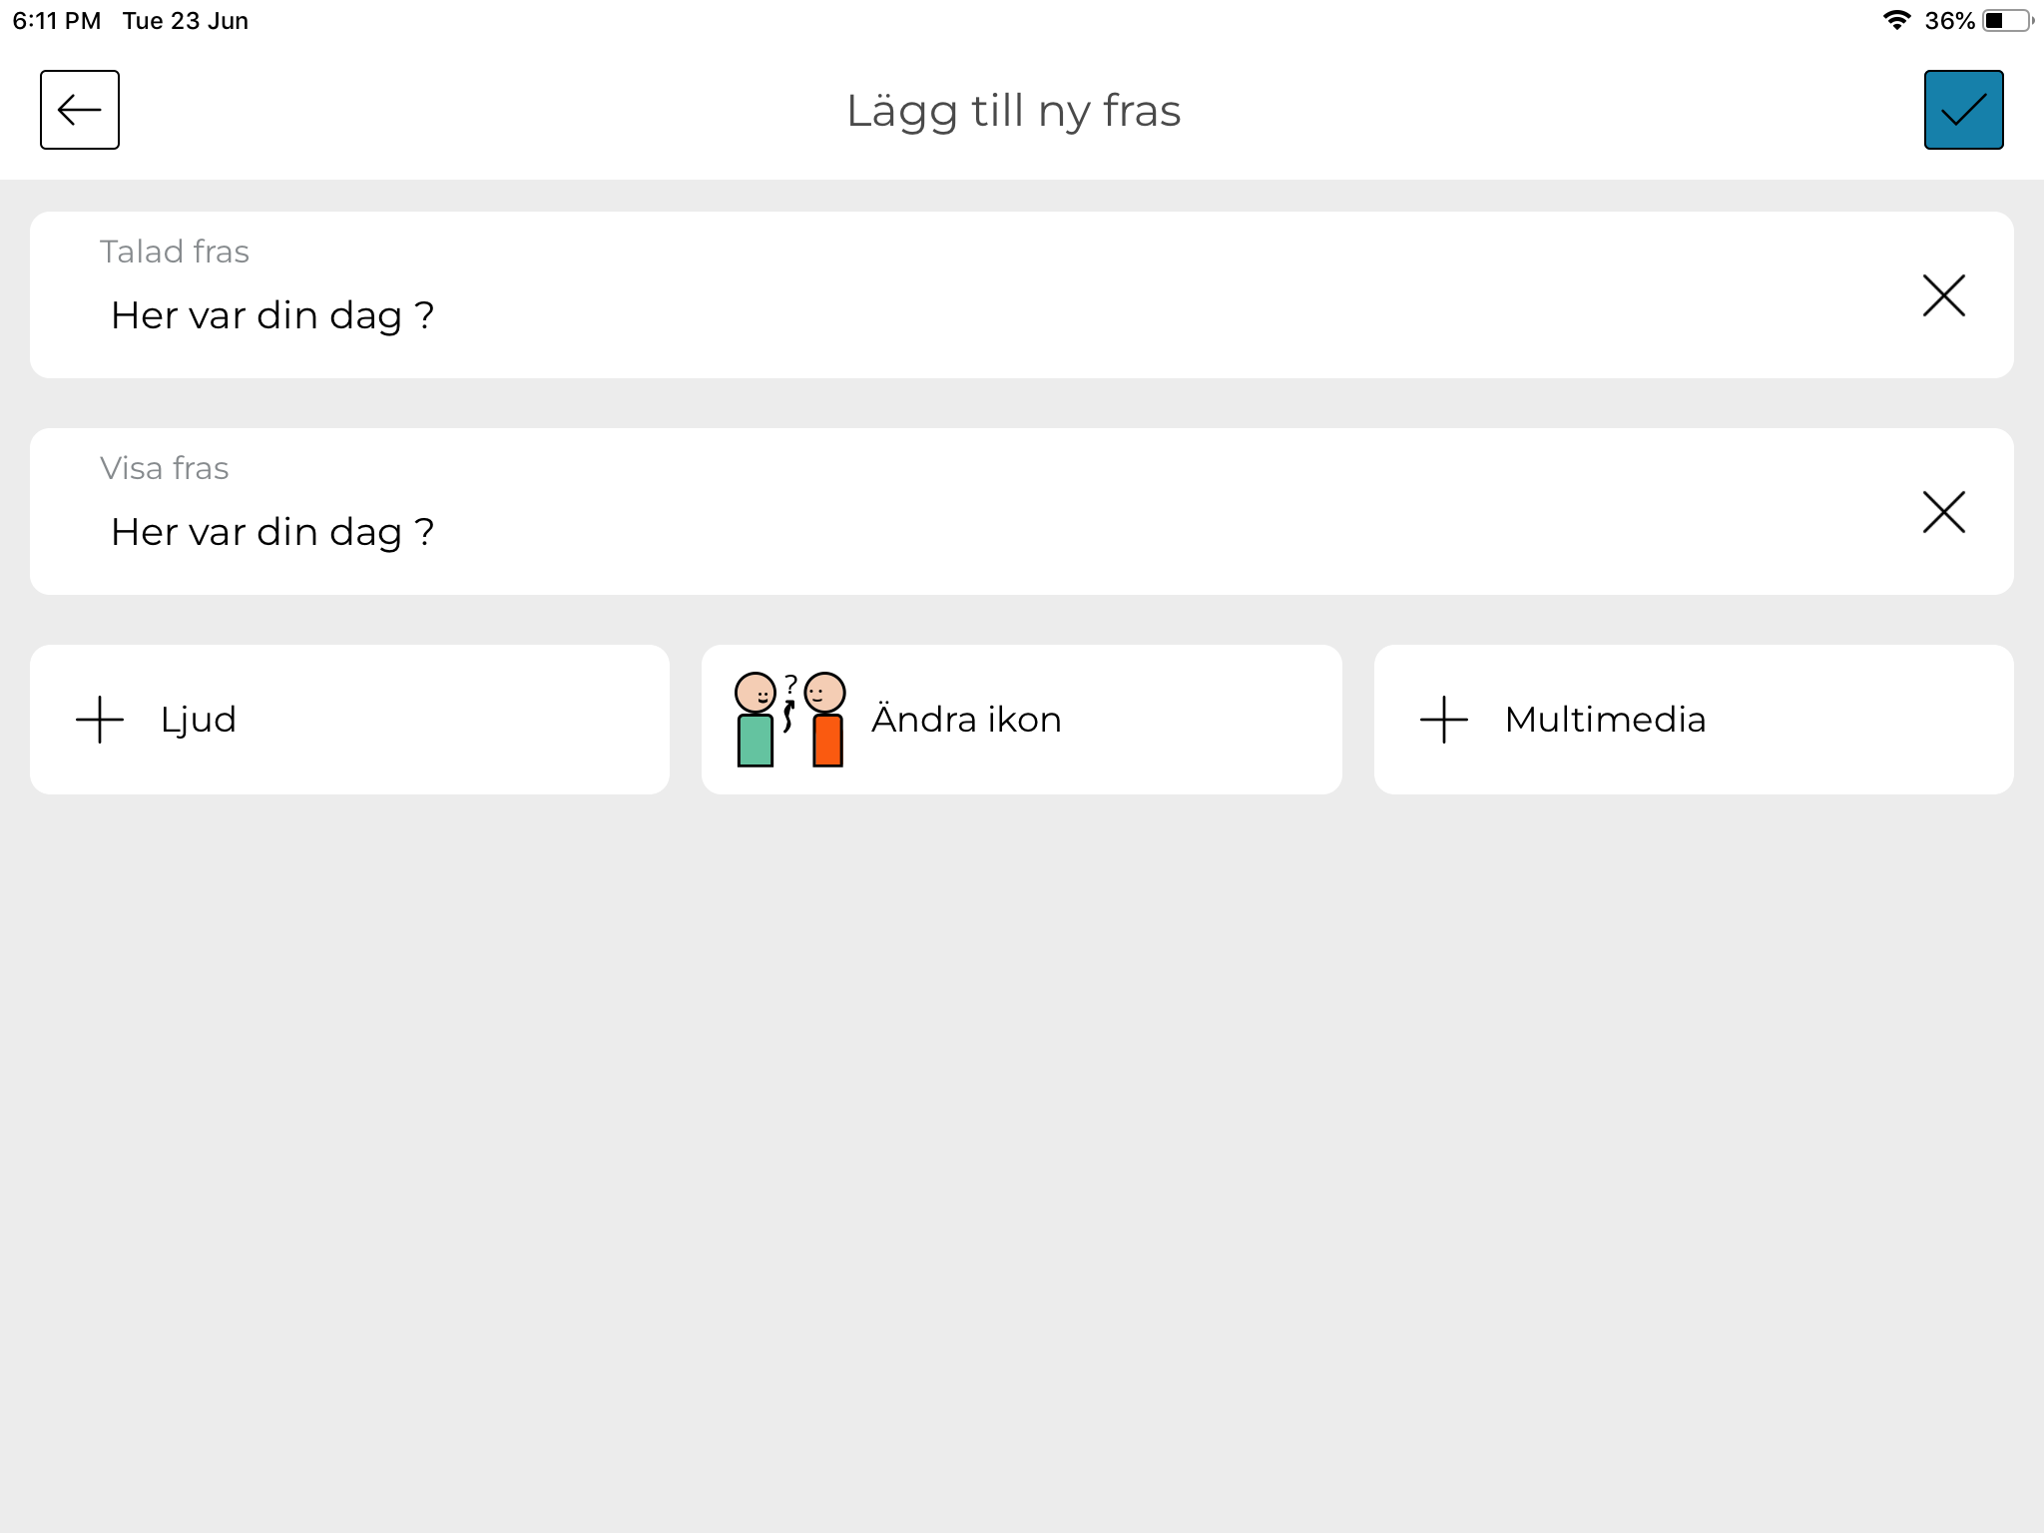Clear the Talad fras text field
This screenshot has width=2044, height=1533.
(1943, 295)
